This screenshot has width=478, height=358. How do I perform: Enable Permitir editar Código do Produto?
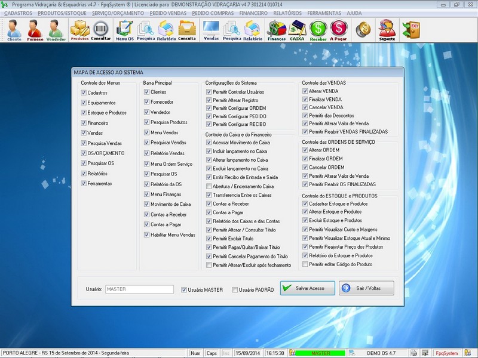(305, 264)
